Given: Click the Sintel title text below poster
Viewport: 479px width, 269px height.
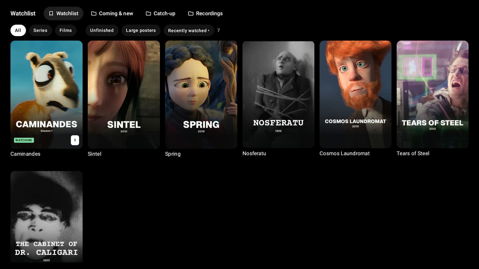Looking at the screenshot, I should [x=95, y=154].
